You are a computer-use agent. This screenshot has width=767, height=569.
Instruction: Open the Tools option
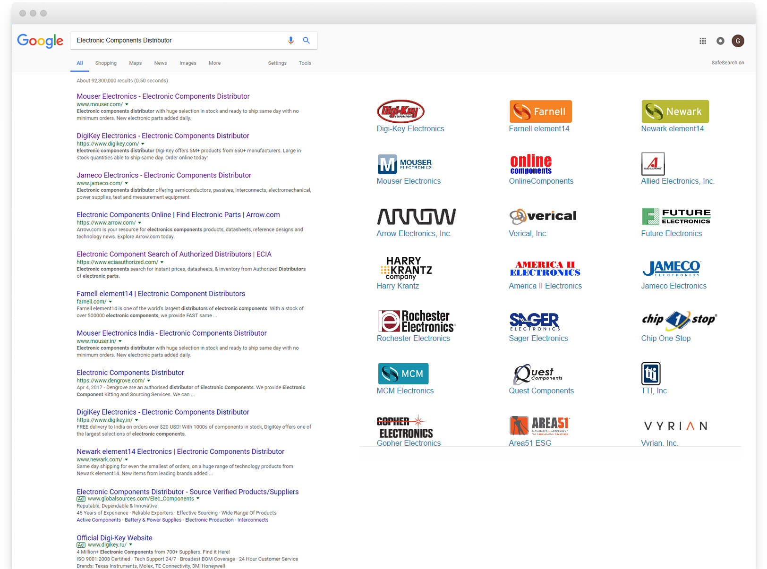[305, 63]
